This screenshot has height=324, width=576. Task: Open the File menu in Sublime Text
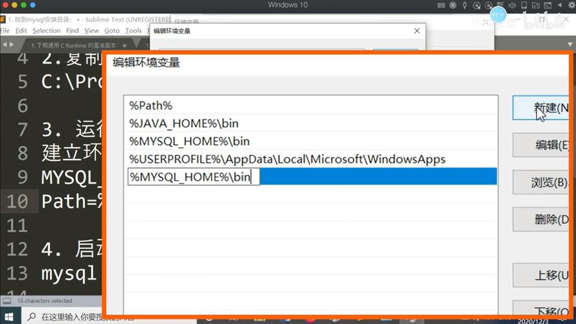[x=5, y=30]
